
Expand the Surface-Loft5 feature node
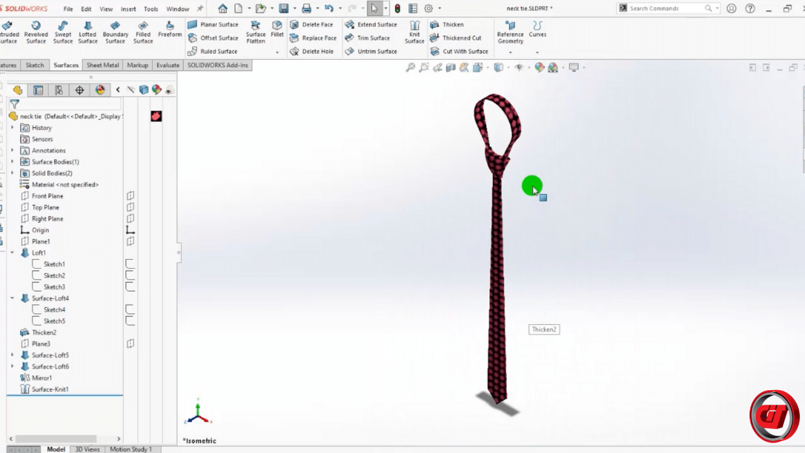[12, 355]
